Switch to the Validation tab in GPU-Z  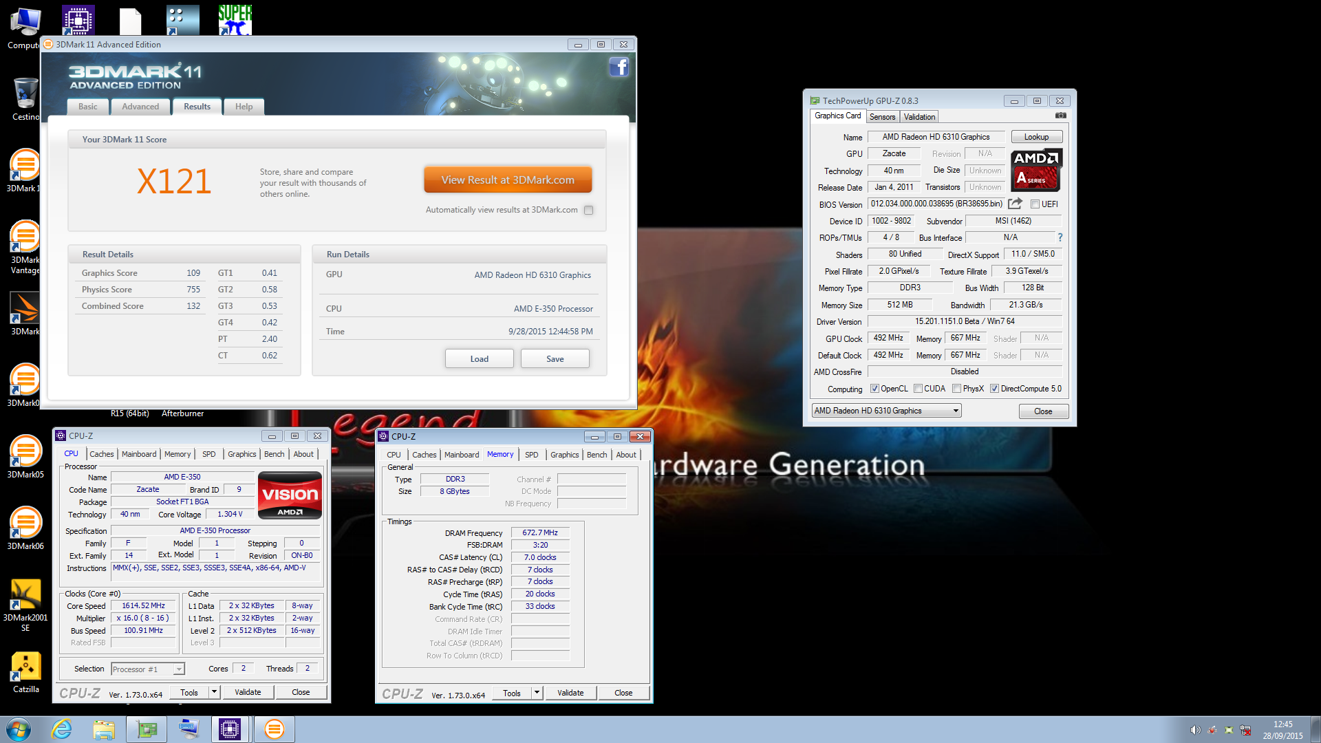click(919, 117)
